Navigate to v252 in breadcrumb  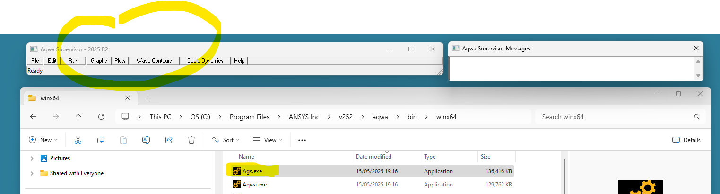coord(346,117)
